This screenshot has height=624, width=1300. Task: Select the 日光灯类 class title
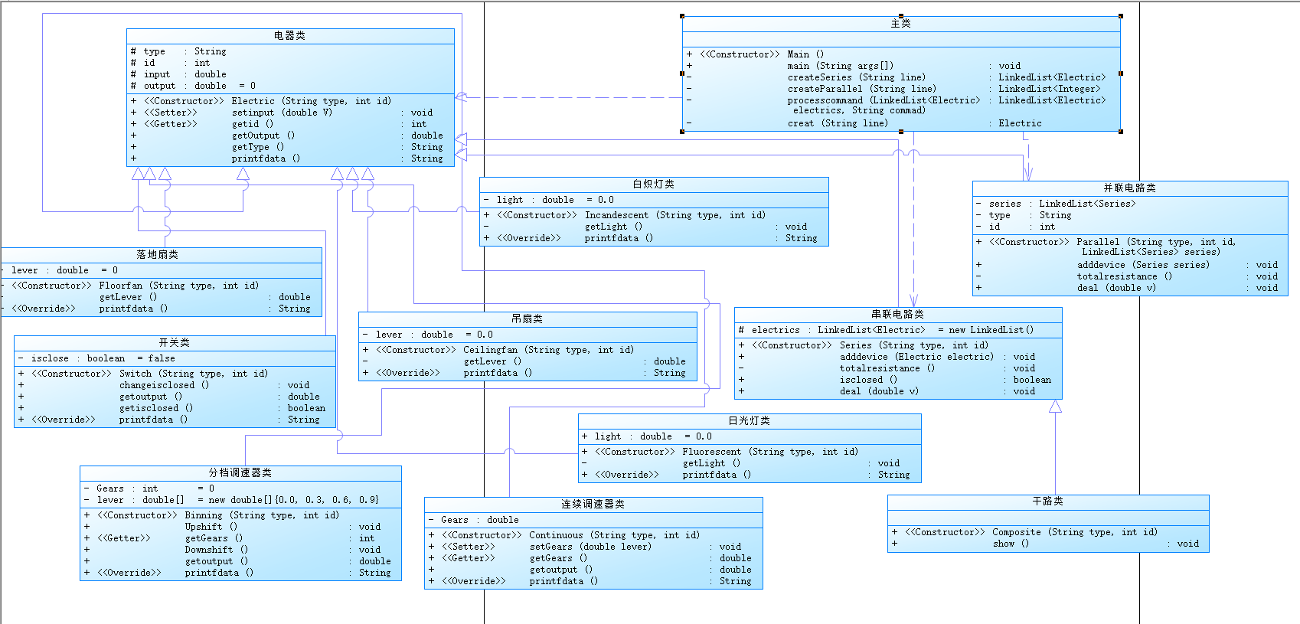point(749,421)
